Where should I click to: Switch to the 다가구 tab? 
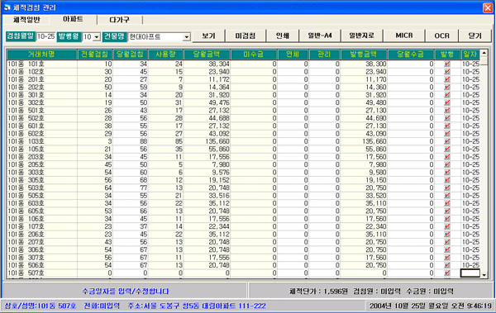[120, 20]
